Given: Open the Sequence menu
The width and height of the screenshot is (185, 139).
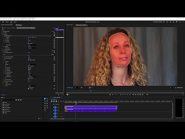Looking at the screenshot, I should pos(10,20).
